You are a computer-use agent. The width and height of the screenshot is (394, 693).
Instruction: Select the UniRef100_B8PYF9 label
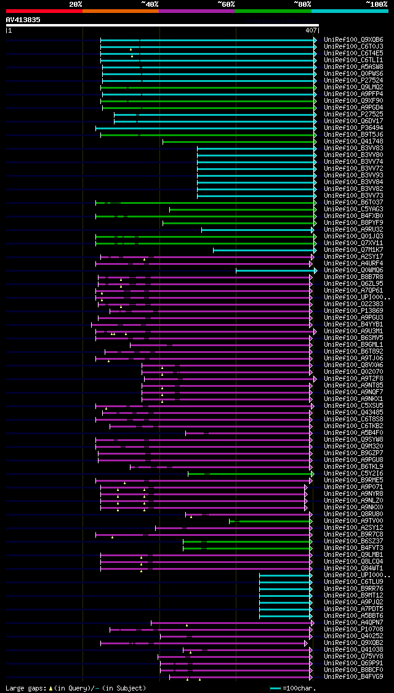(x=353, y=223)
